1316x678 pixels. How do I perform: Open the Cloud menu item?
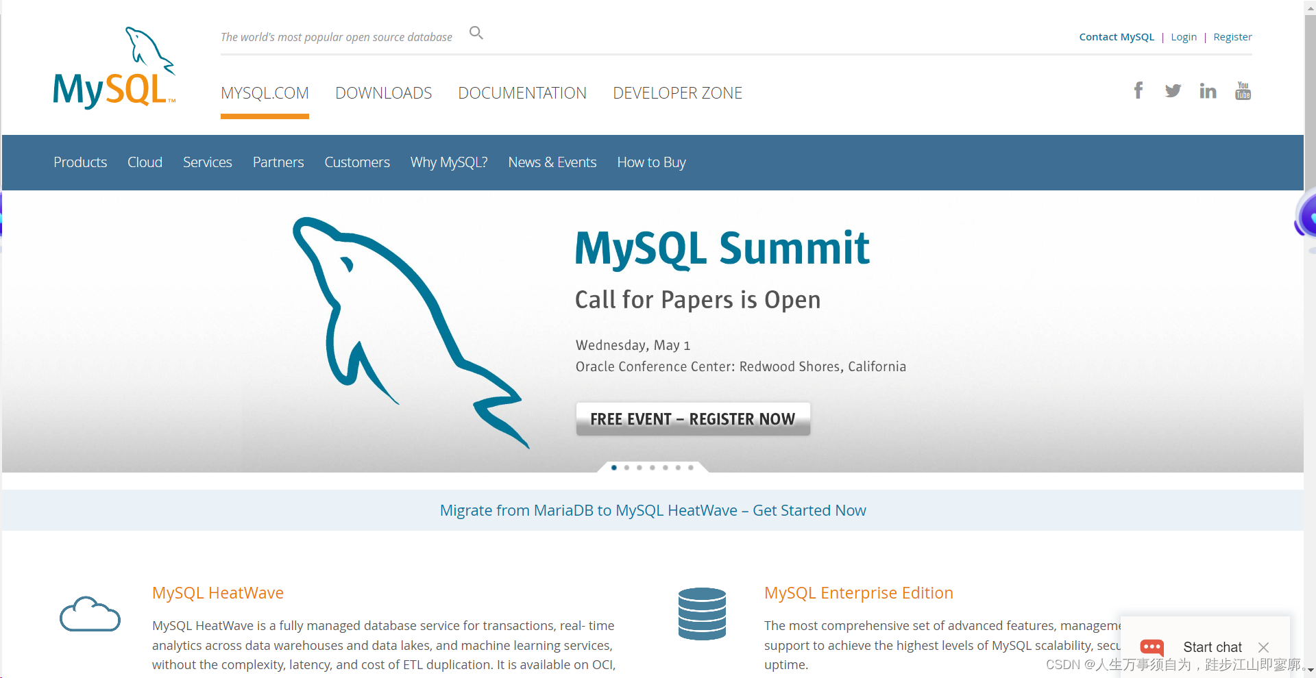(x=145, y=162)
